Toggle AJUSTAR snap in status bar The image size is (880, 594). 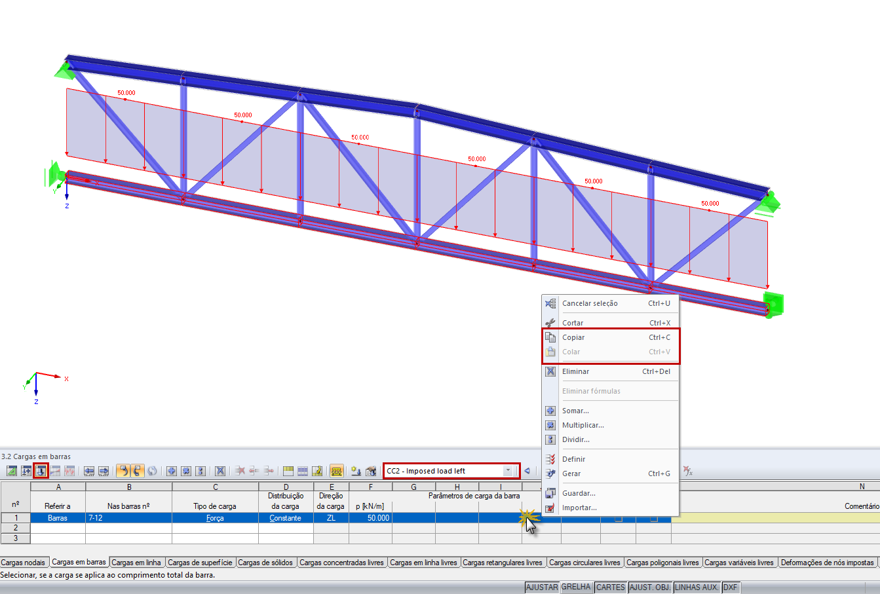pyautogui.click(x=542, y=587)
